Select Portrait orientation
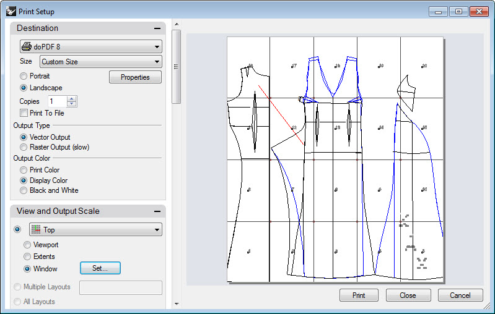The image size is (495, 314). [x=24, y=76]
